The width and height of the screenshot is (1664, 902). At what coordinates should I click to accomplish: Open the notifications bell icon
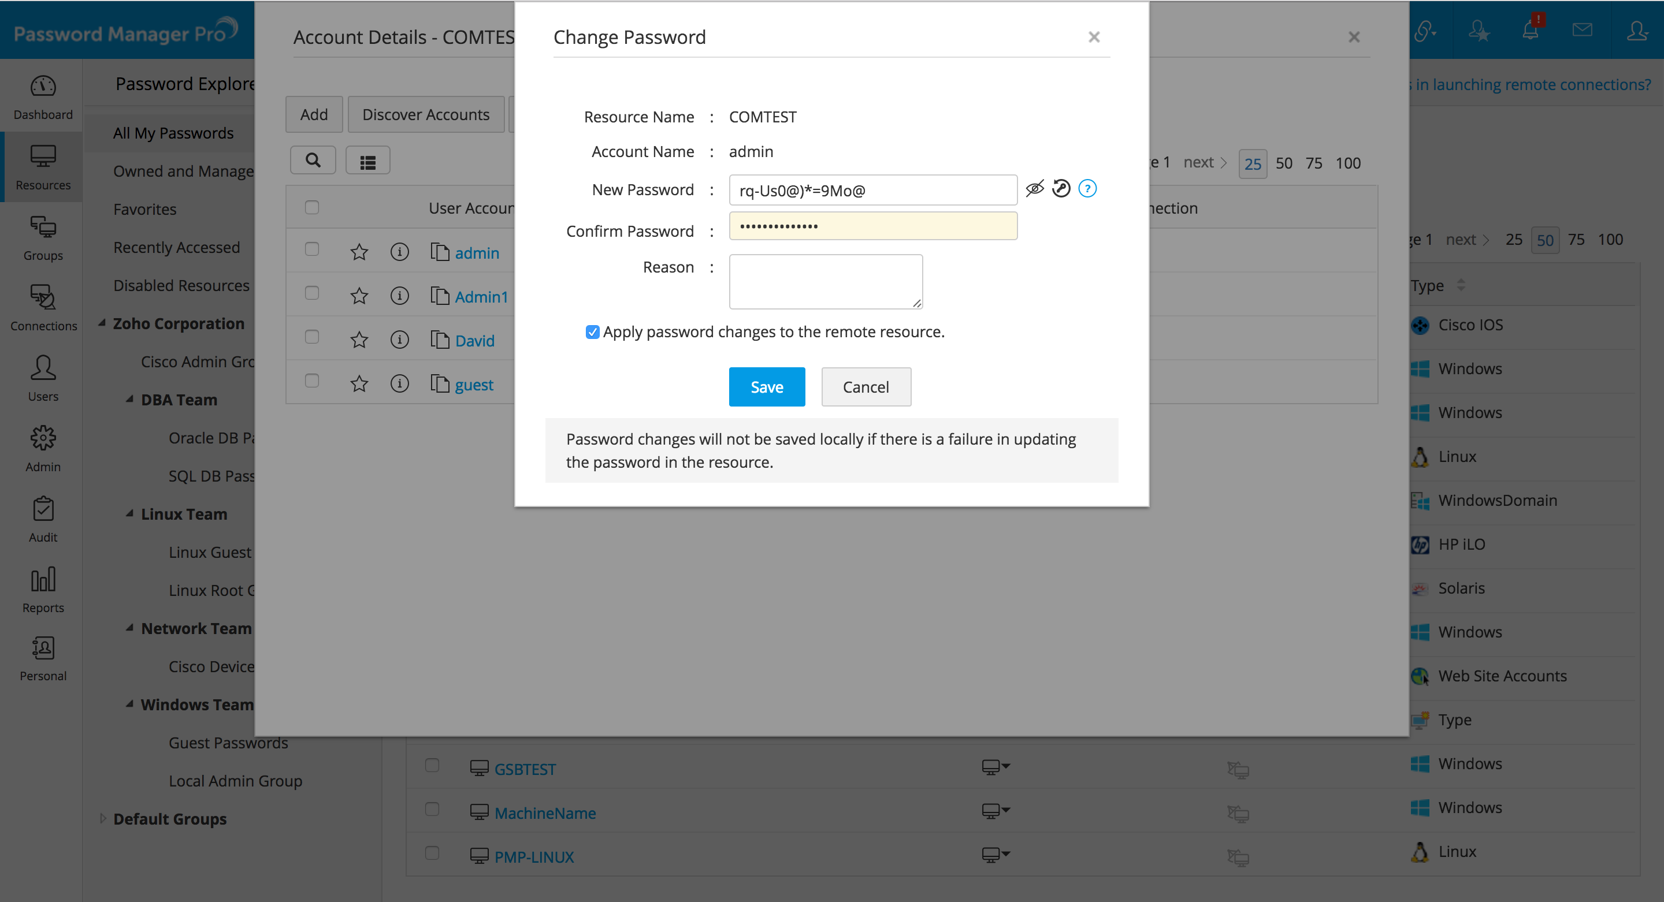point(1531,31)
